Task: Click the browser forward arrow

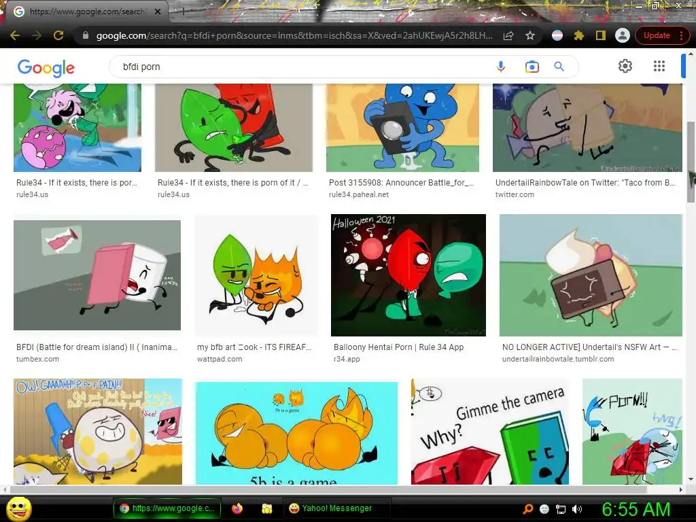Action: [x=37, y=35]
